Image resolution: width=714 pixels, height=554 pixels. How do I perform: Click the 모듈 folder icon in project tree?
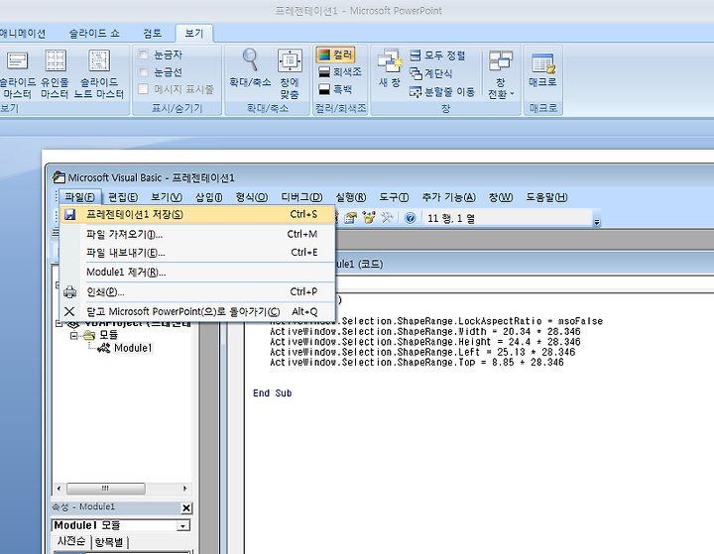(89, 335)
